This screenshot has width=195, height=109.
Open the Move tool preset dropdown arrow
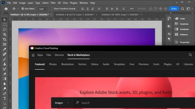pyautogui.click(x=18, y=9)
